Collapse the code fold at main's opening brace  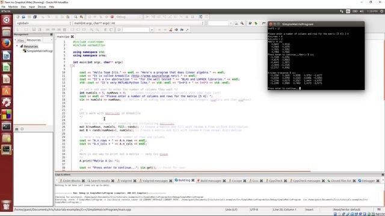coord(71,65)
